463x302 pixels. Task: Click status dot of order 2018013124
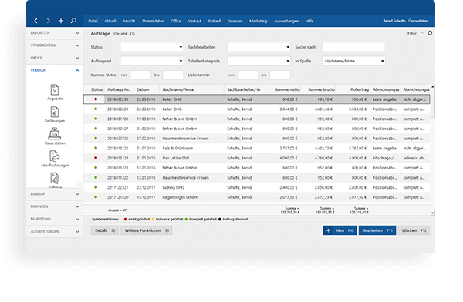coord(96,158)
